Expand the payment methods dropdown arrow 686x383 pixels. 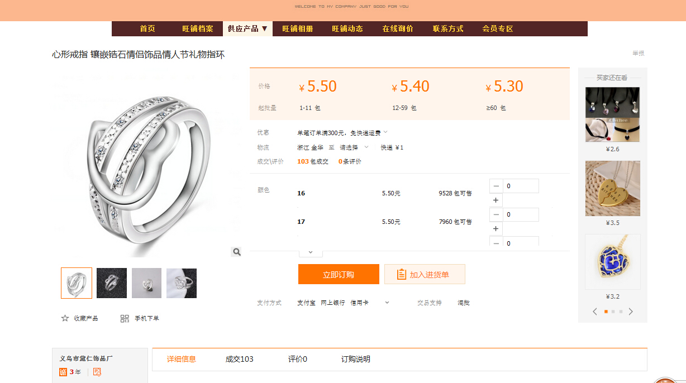click(x=387, y=303)
